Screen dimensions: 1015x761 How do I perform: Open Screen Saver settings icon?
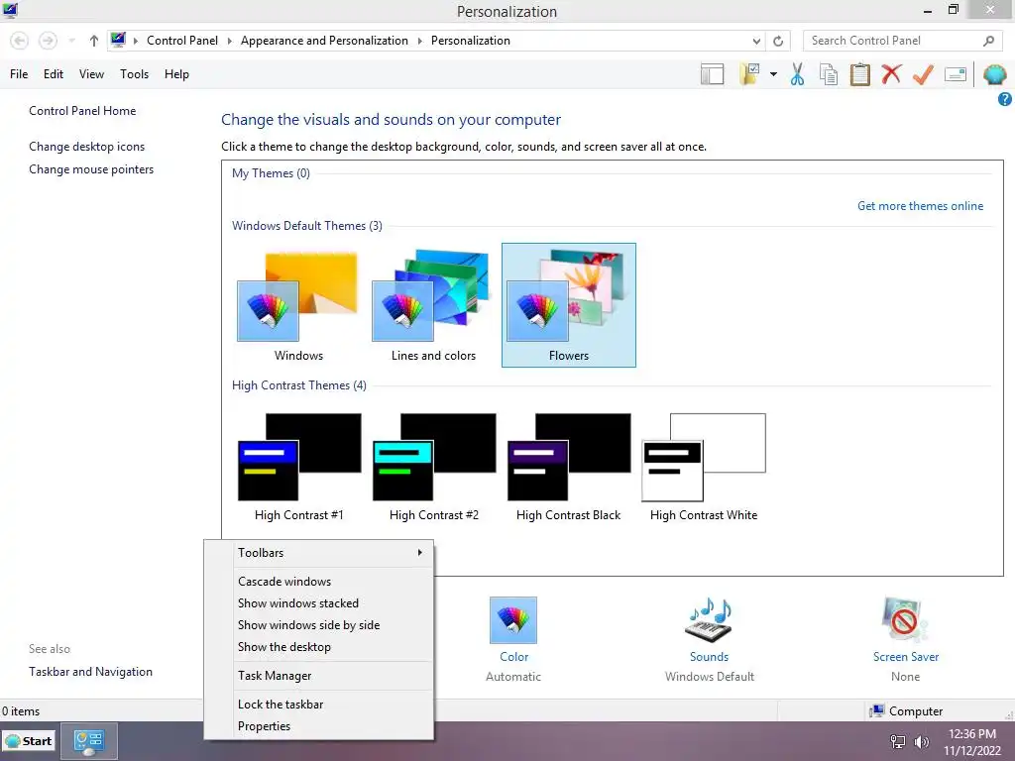coord(904,621)
